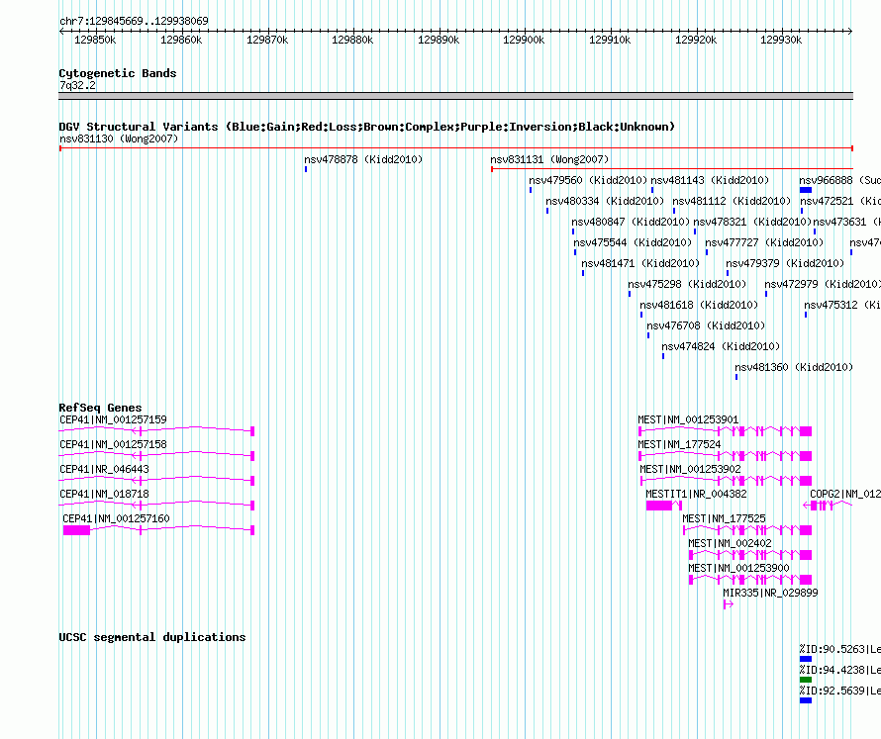Open MEST|NM_001253902 transcript label
881x739 pixels.
(690, 469)
